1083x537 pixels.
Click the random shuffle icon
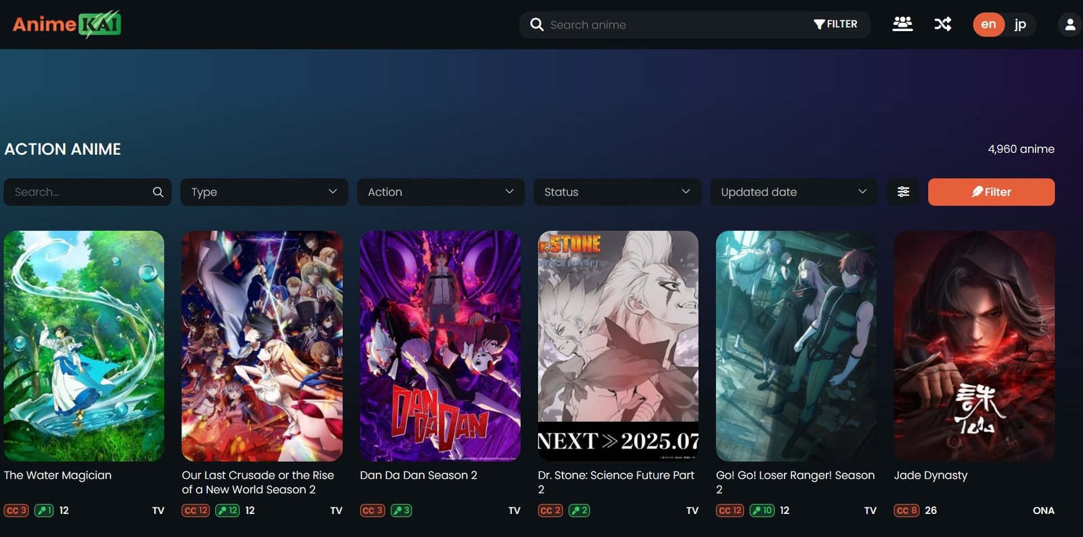[x=943, y=24]
